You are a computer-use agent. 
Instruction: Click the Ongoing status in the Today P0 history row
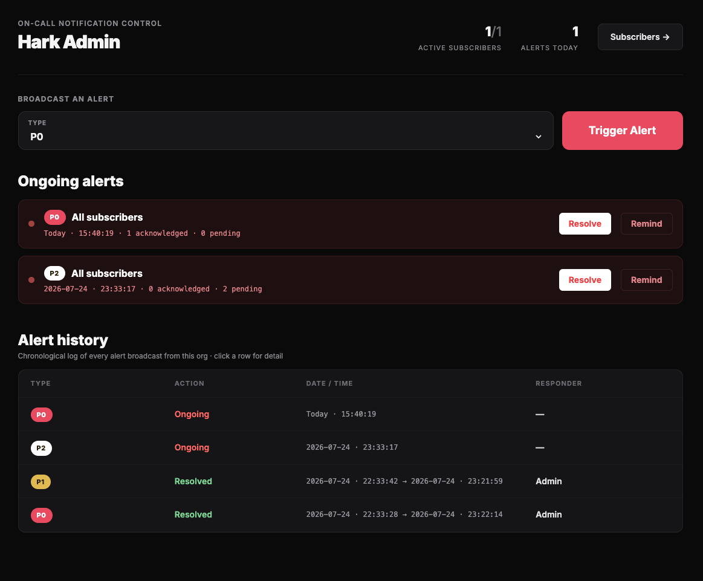coord(192,414)
